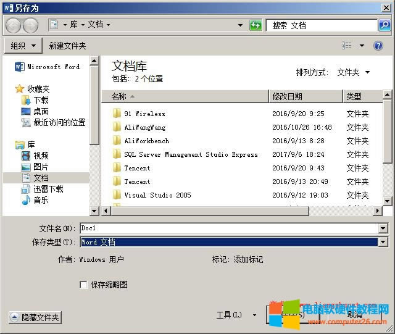Open the address bar history dropdown arrow

(x=240, y=25)
